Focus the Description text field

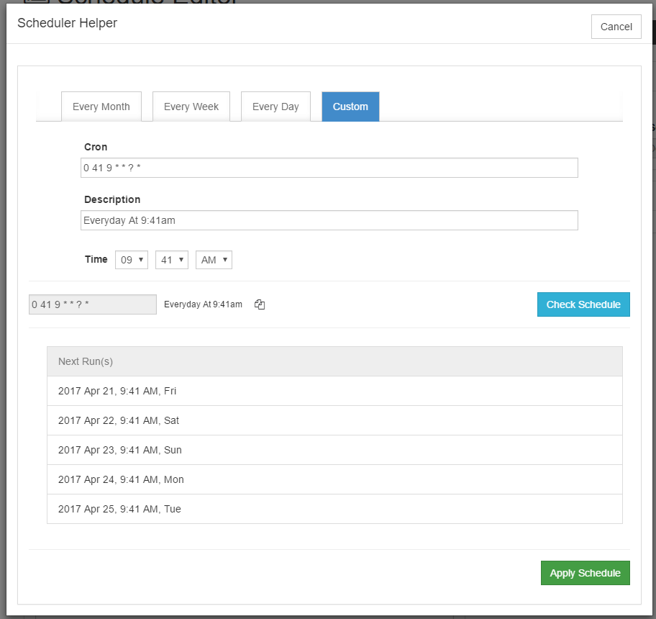[x=329, y=220]
